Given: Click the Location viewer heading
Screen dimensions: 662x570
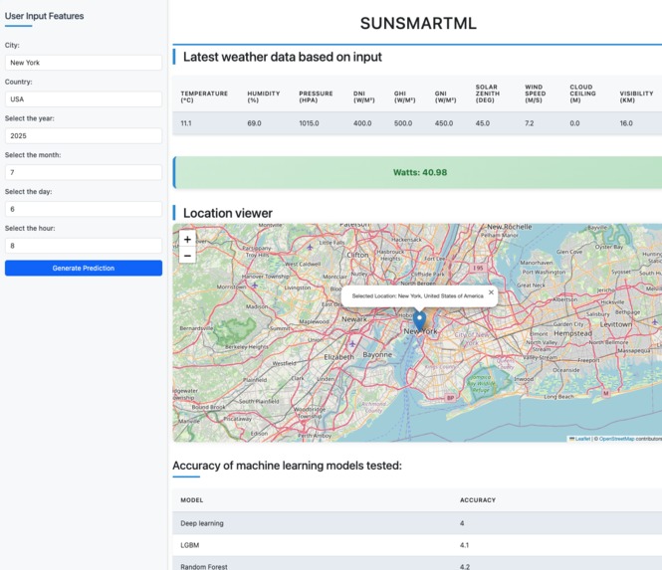Looking at the screenshot, I should tap(228, 213).
